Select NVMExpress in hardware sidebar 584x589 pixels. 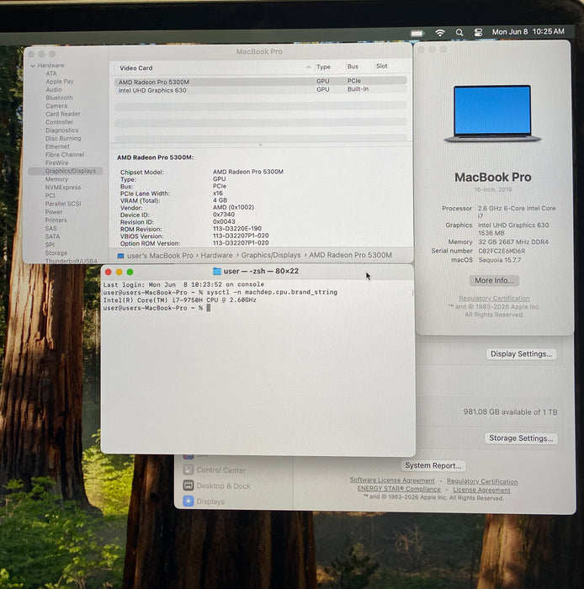coord(63,187)
